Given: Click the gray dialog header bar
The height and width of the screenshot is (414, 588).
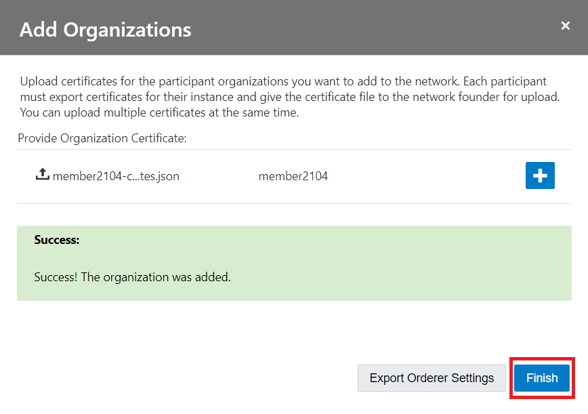Looking at the screenshot, I should pyautogui.click(x=373, y=28).
